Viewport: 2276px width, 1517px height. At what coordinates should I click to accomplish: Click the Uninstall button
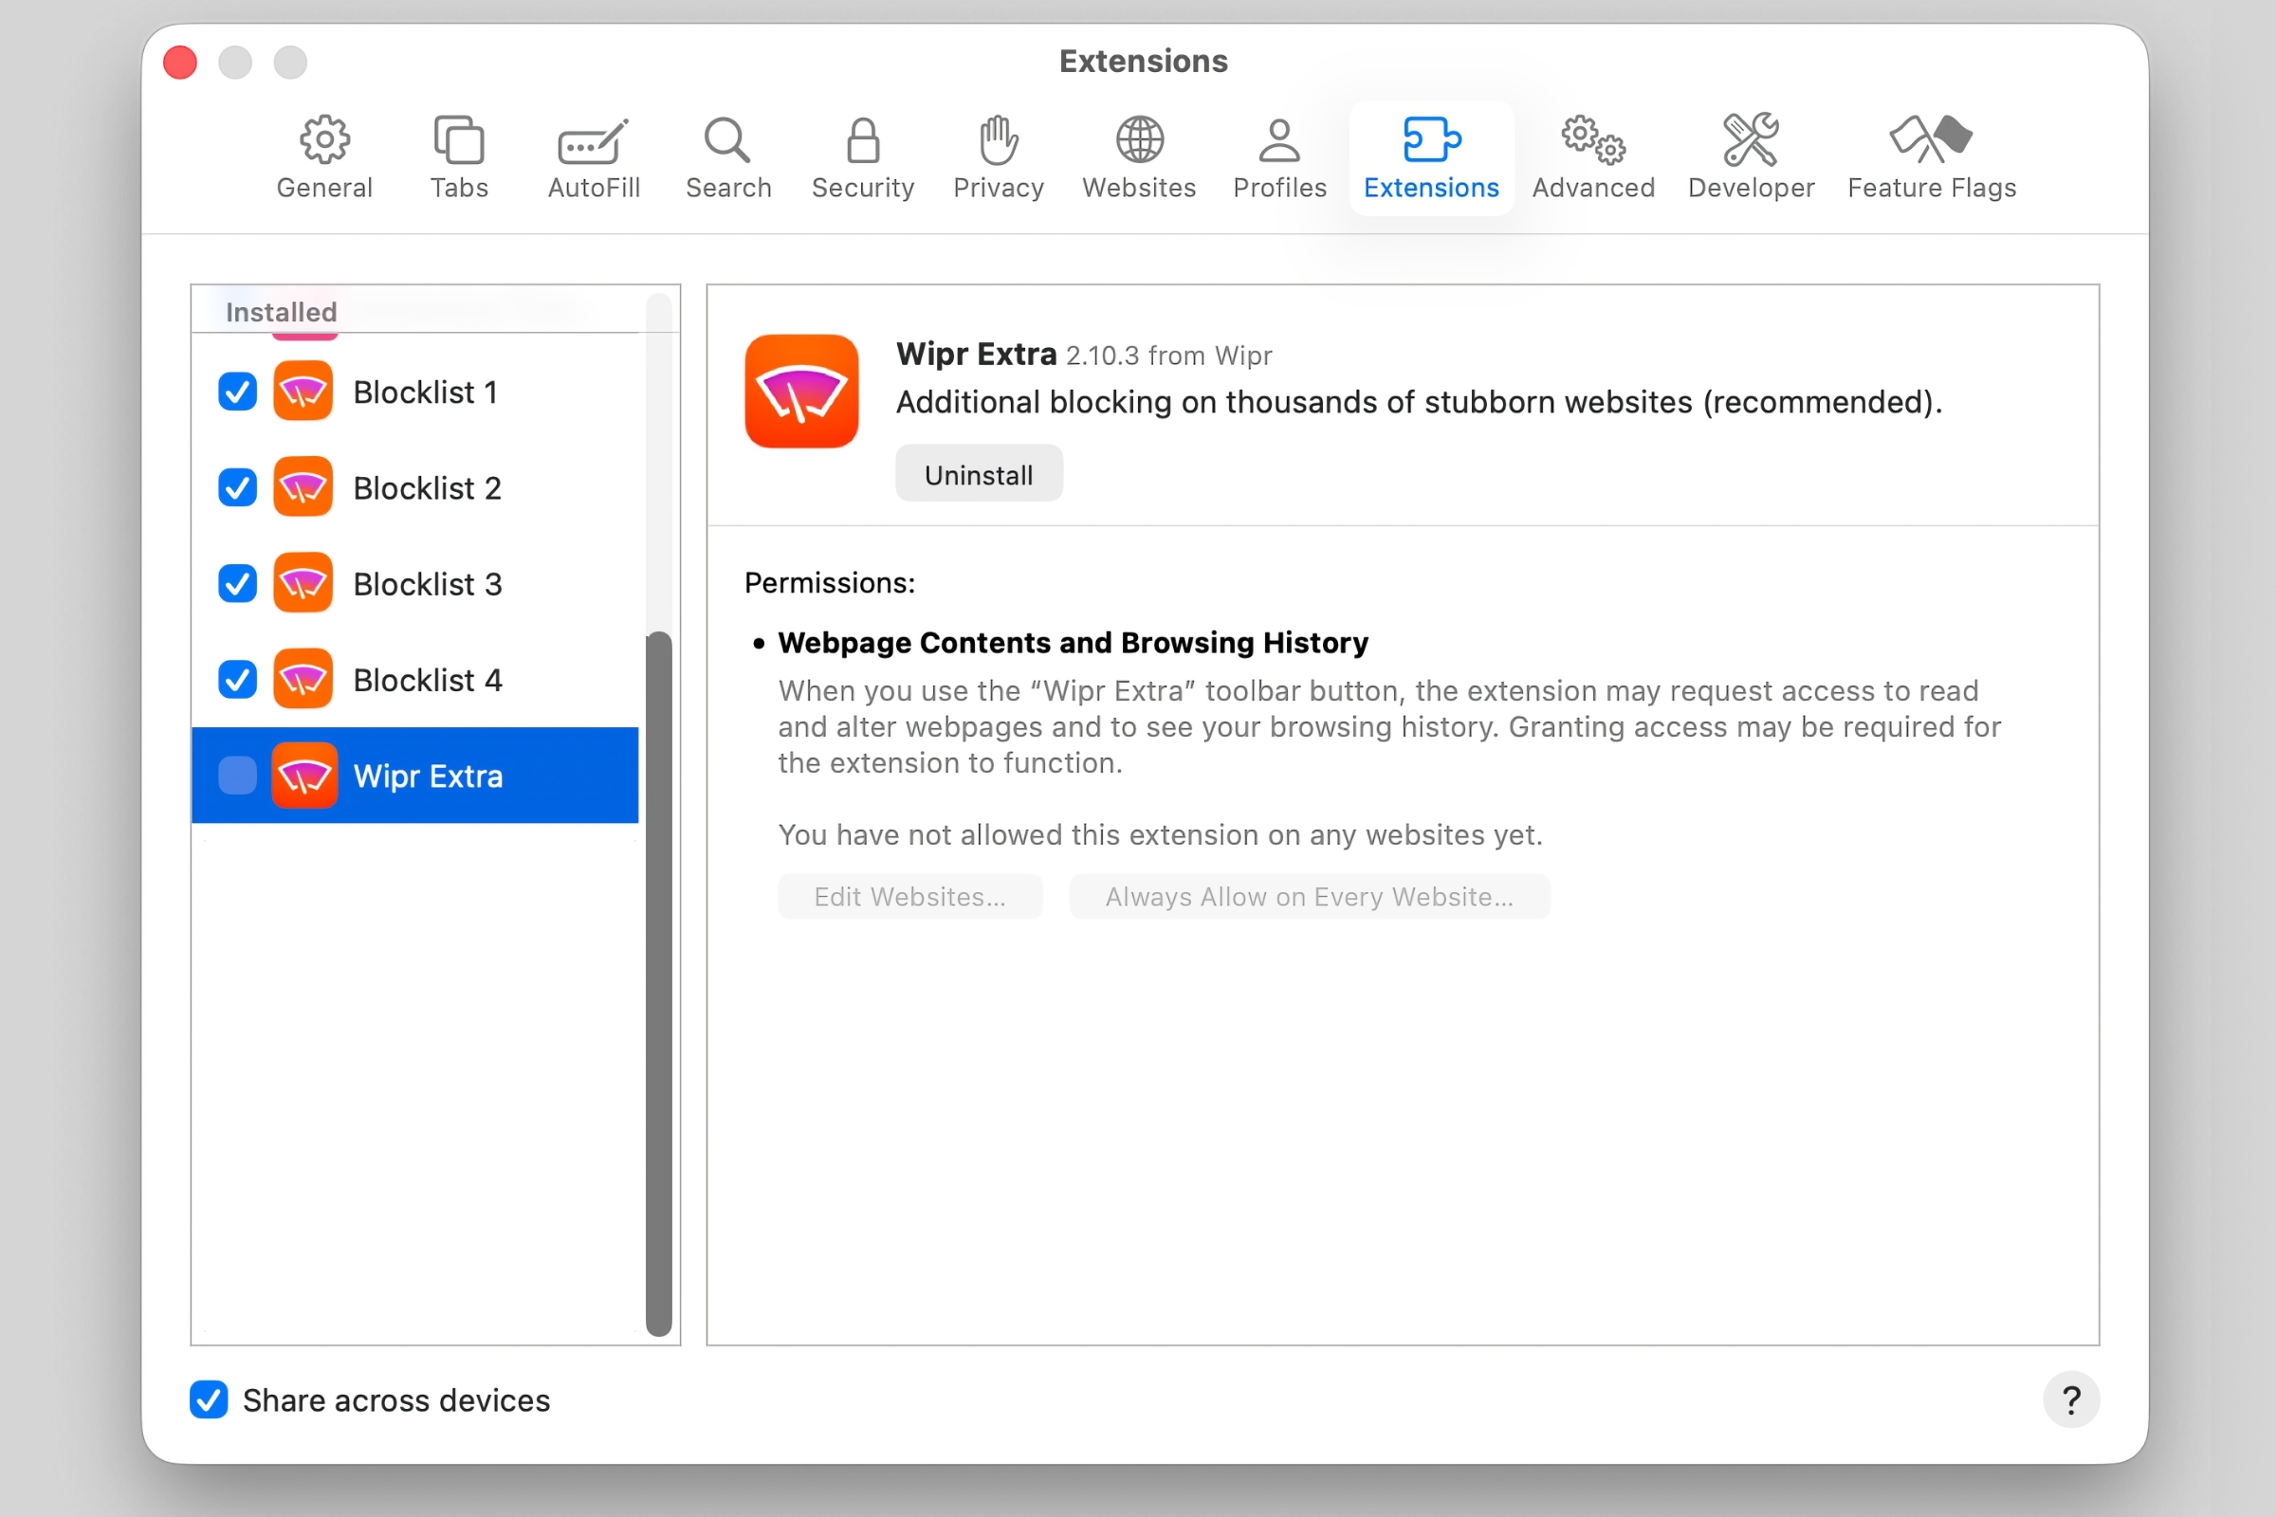pyautogui.click(x=979, y=474)
